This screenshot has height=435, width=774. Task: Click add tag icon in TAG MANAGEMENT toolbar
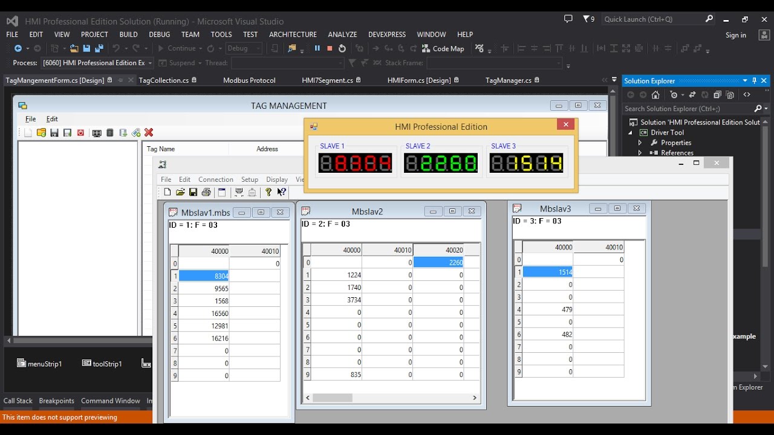(x=136, y=133)
